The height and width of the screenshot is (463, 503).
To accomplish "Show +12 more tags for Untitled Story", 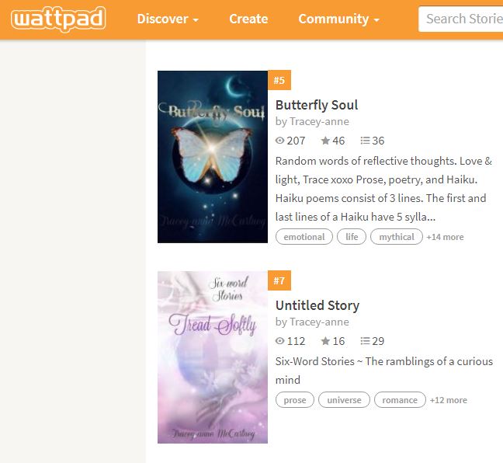I will coord(449,400).
